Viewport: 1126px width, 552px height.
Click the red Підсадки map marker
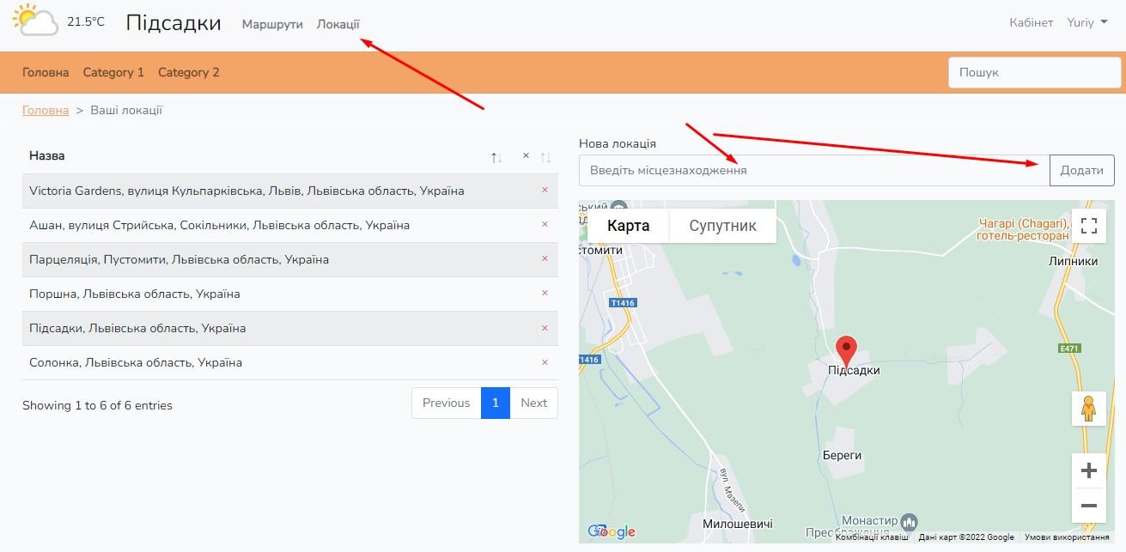click(x=847, y=350)
